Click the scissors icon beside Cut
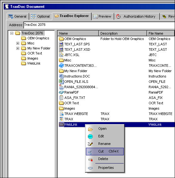Screen dimensions: 175x178 tap(90, 152)
